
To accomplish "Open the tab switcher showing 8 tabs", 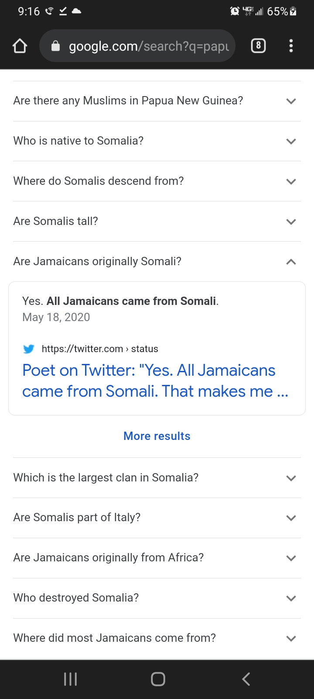I will click(x=258, y=45).
